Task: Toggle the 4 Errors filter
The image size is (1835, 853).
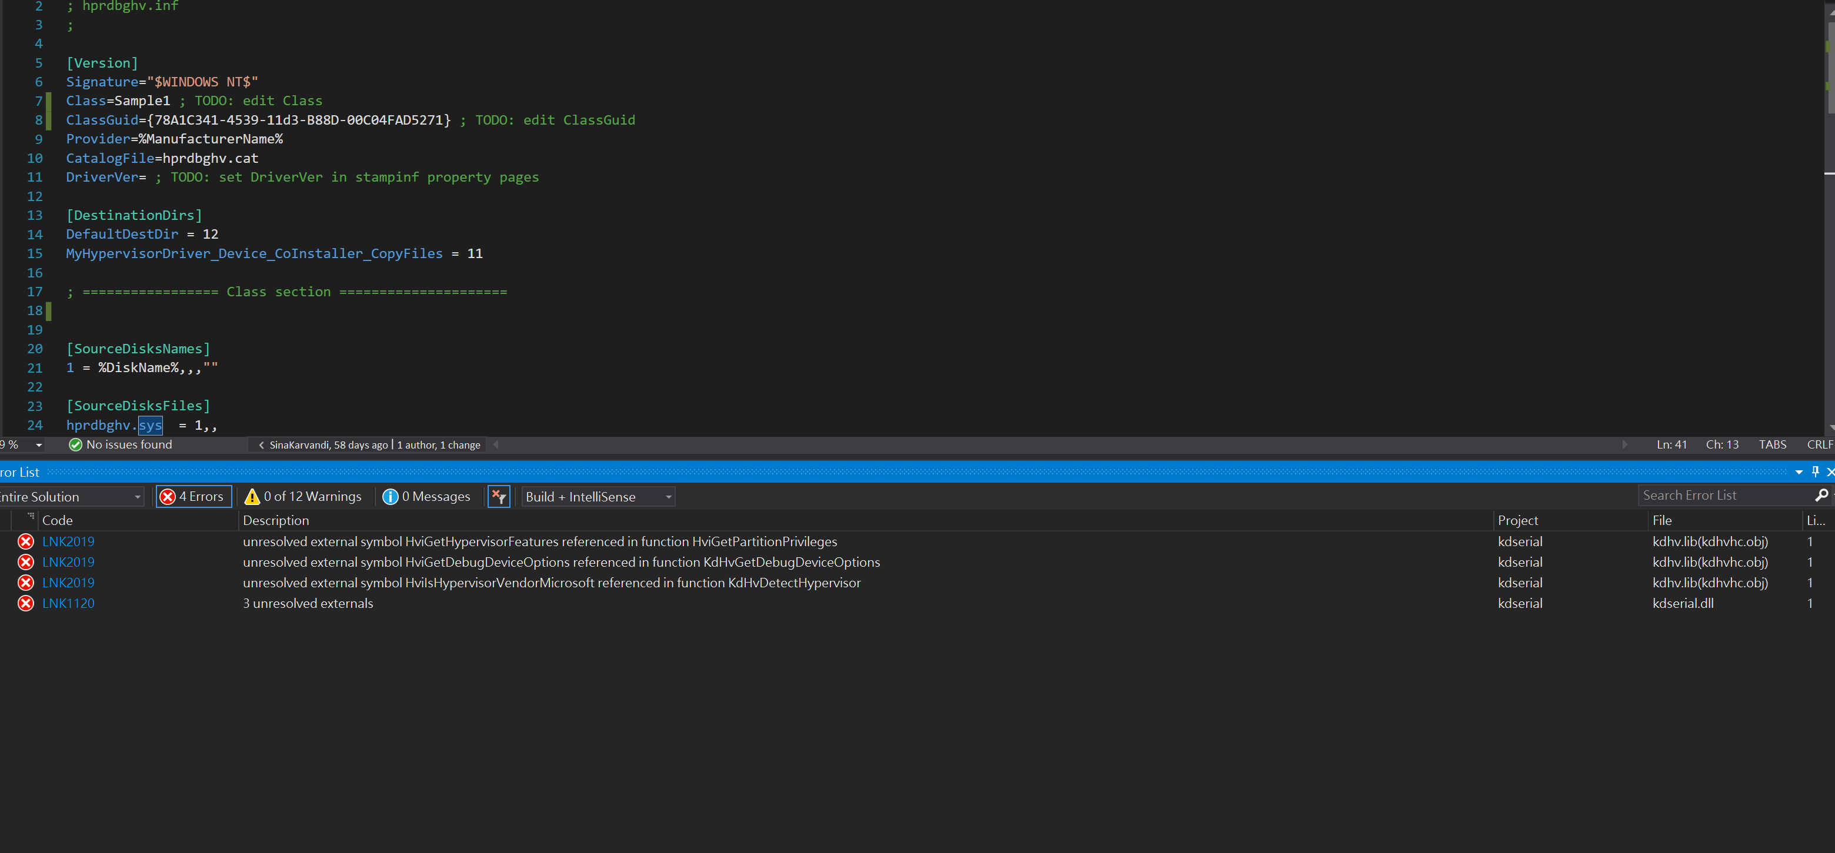Action: coord(193,496)
